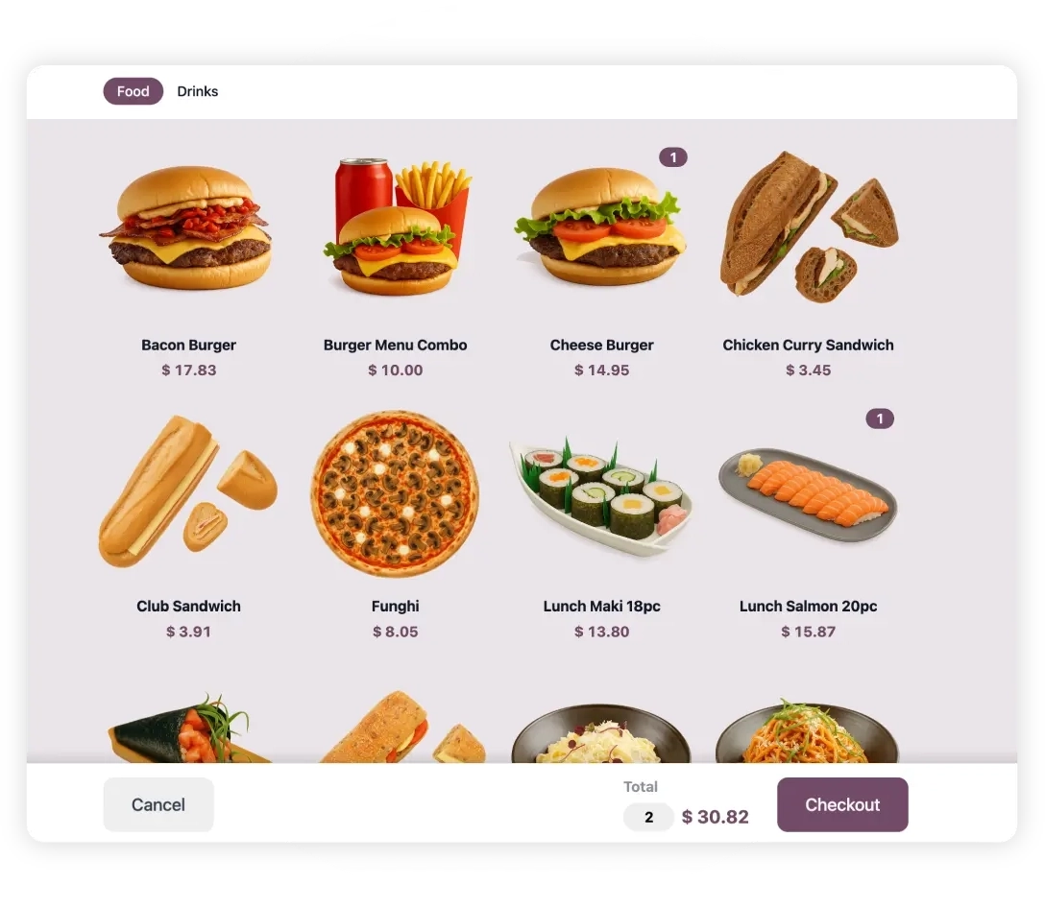
Task: Select the Bacon Burger product image
Action: 188,227
